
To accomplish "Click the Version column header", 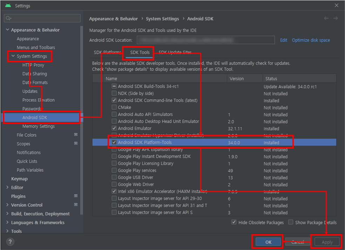I will tap(245, 79).
